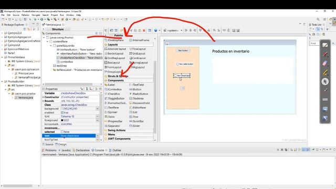The width and height of the screenshot is (336, 189).
Task: Pick JTextField from the Palette
Action: coord(136,85)
